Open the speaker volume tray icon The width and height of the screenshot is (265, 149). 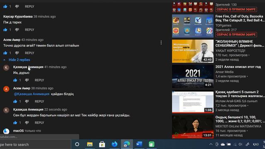click(240, 144)
